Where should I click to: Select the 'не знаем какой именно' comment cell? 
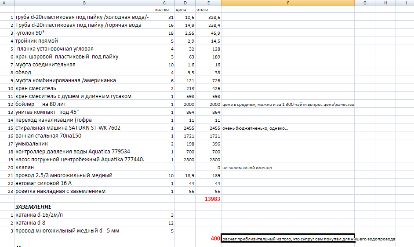[x=287, y=167]
